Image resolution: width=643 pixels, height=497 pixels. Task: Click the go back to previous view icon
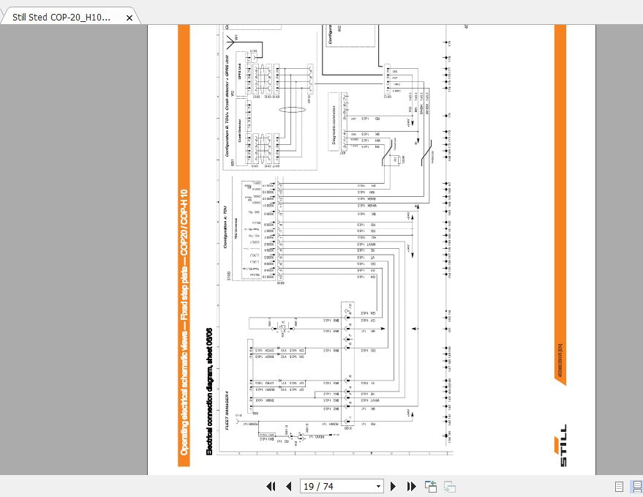click(431, 487)
